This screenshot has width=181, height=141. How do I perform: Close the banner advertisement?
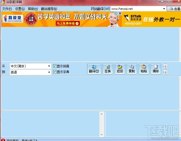(x=120, y=13)
